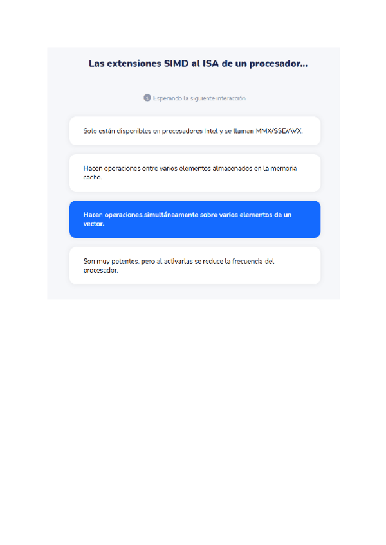Click the word 'procesador.' in the last answer

101,270
